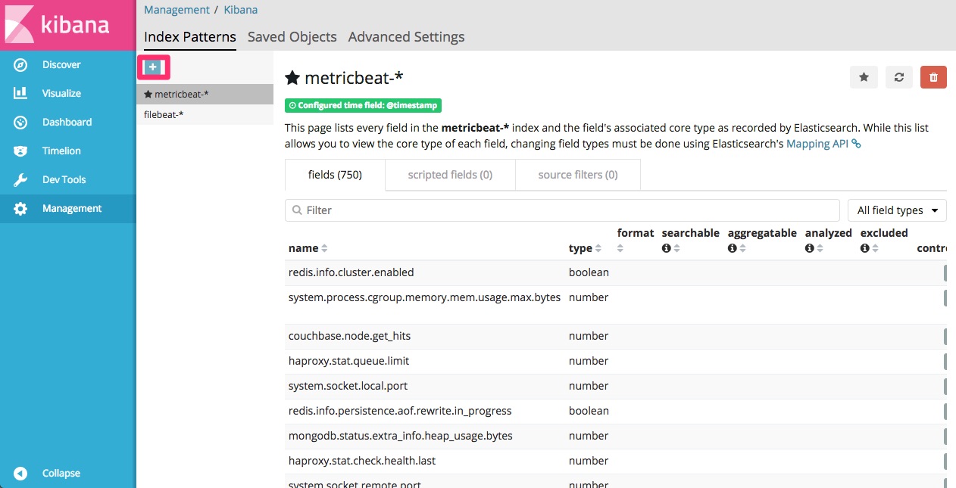Open the All field types dropdown
The width and height of the screenshot is (956, 488).
click(x=897, y=210)
